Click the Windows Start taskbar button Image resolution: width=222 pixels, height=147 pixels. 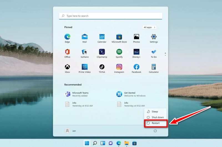[87, 143]
